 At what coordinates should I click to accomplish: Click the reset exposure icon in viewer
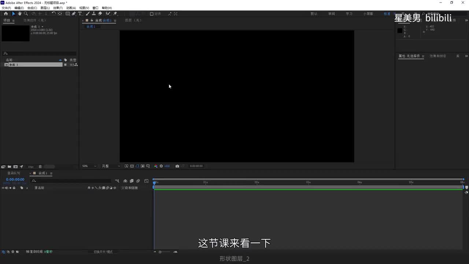[x=161, y=166]
